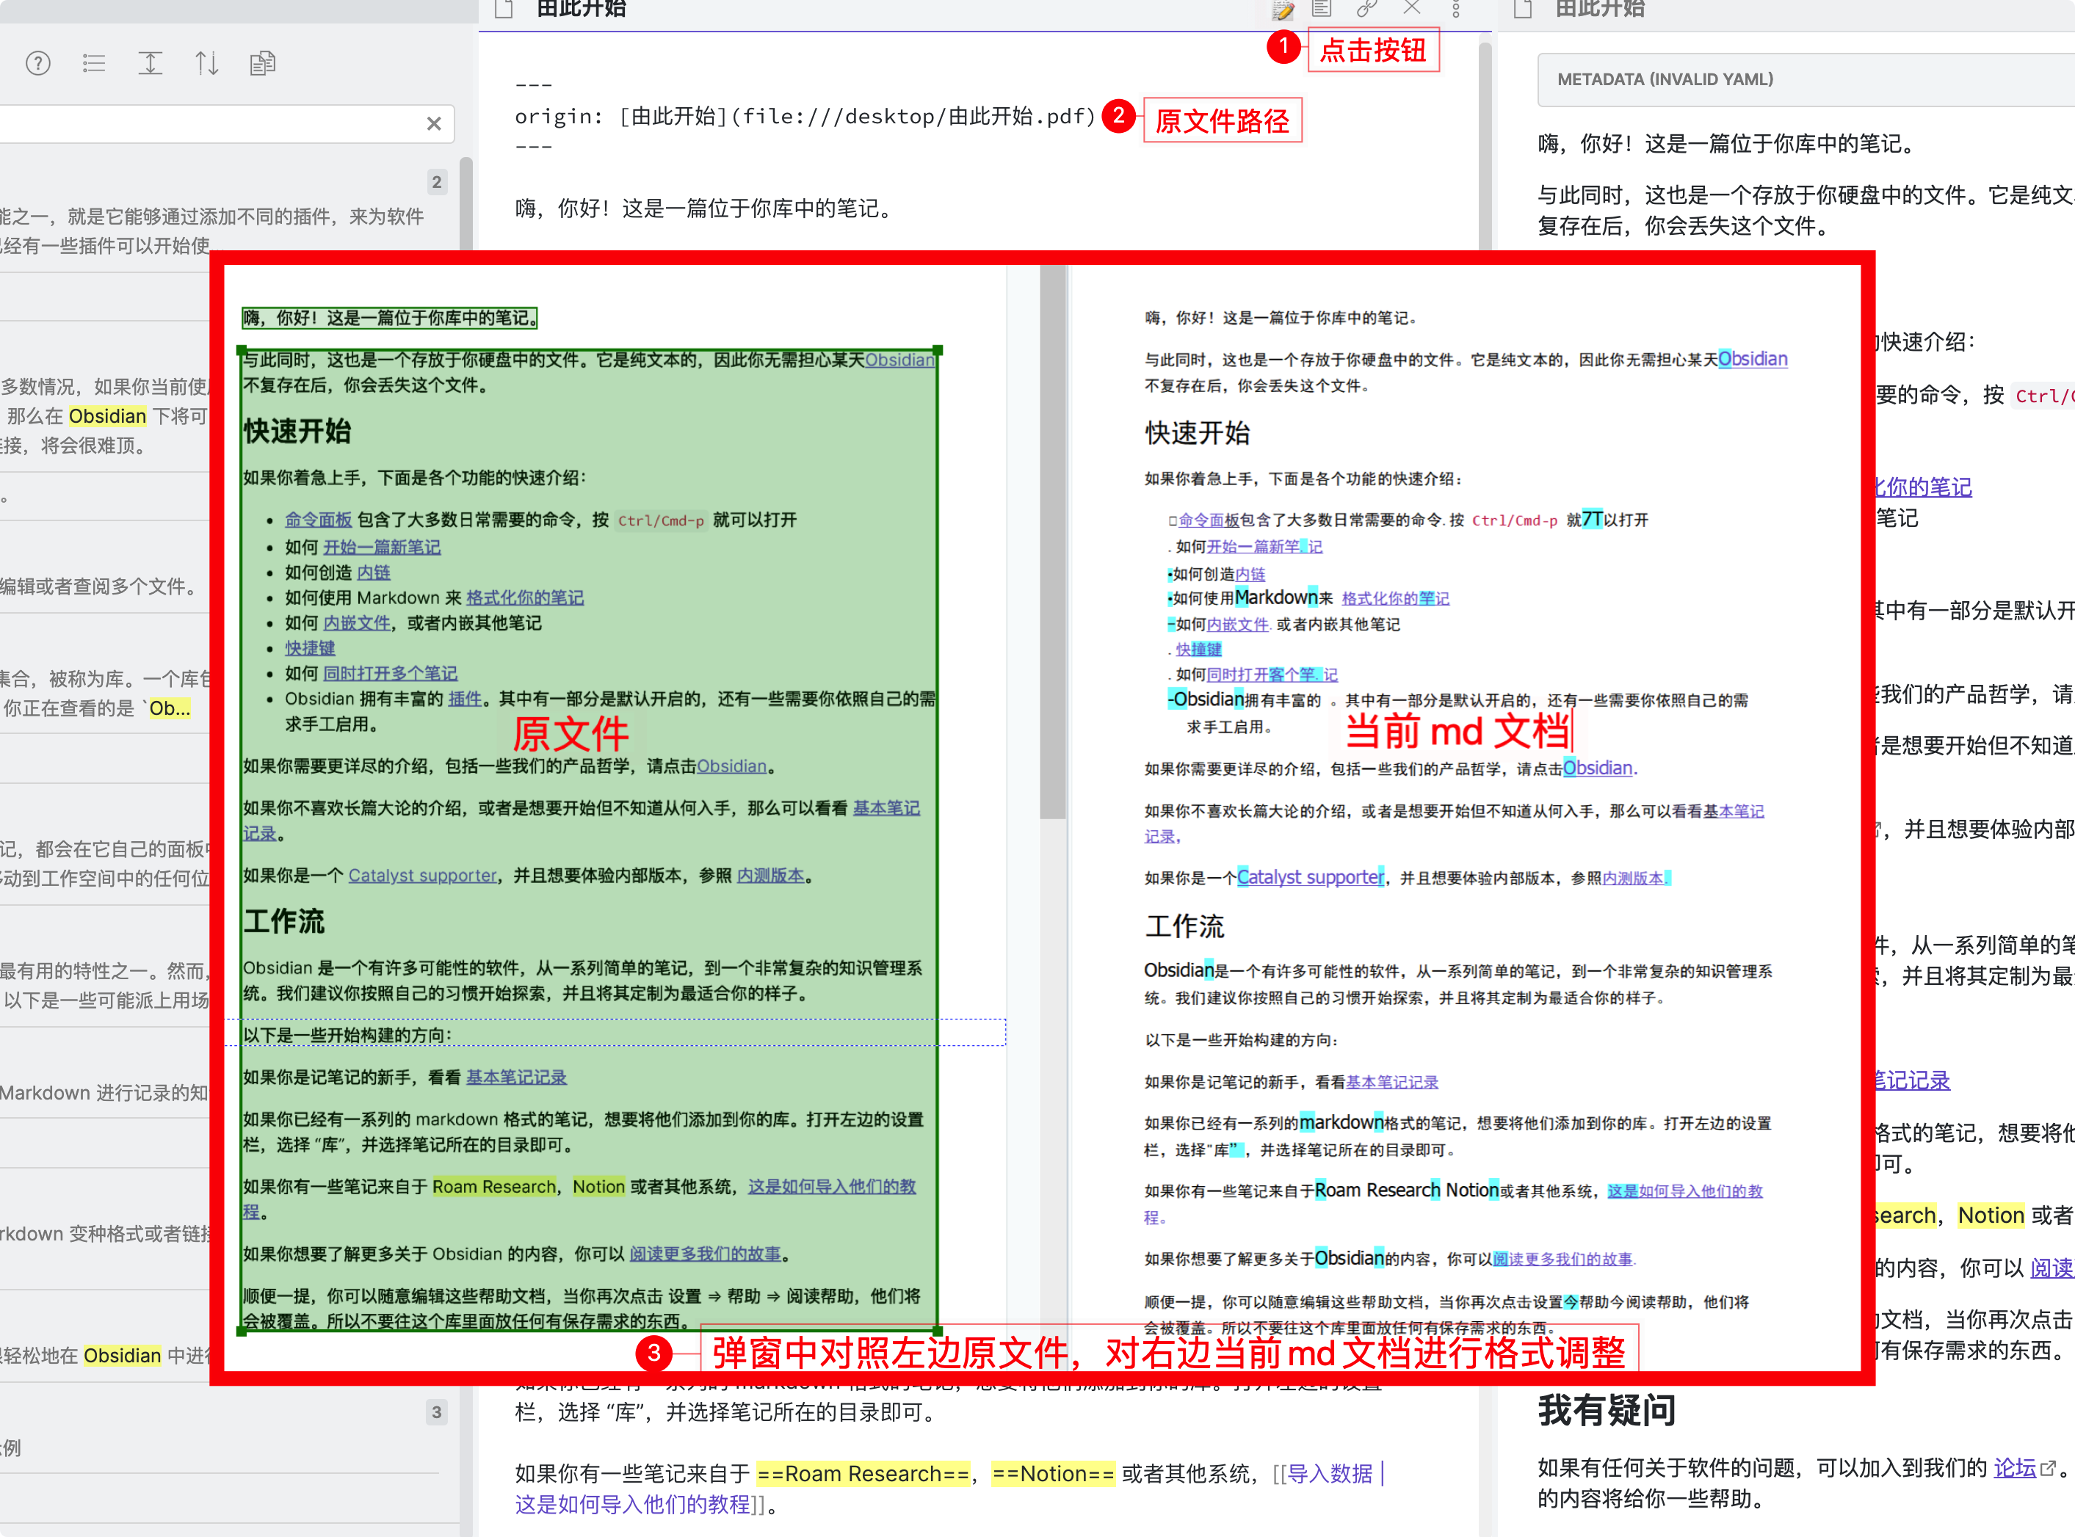Click ==Roam Research== highlight in editor
Screen dimensions: 2075x1537
tap(863, 1474)
